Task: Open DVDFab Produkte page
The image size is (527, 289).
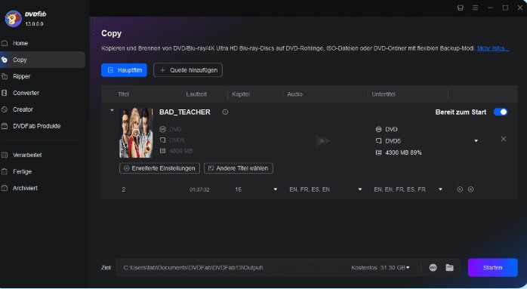Action: [x=37, y=126]
